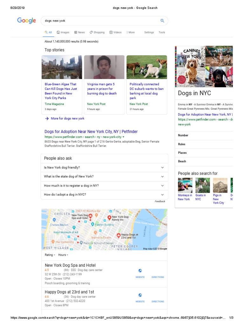Viewport: 244px width, 326px height.
Task: Click The Spotted Pig map marker
Action: coord(53,242)
